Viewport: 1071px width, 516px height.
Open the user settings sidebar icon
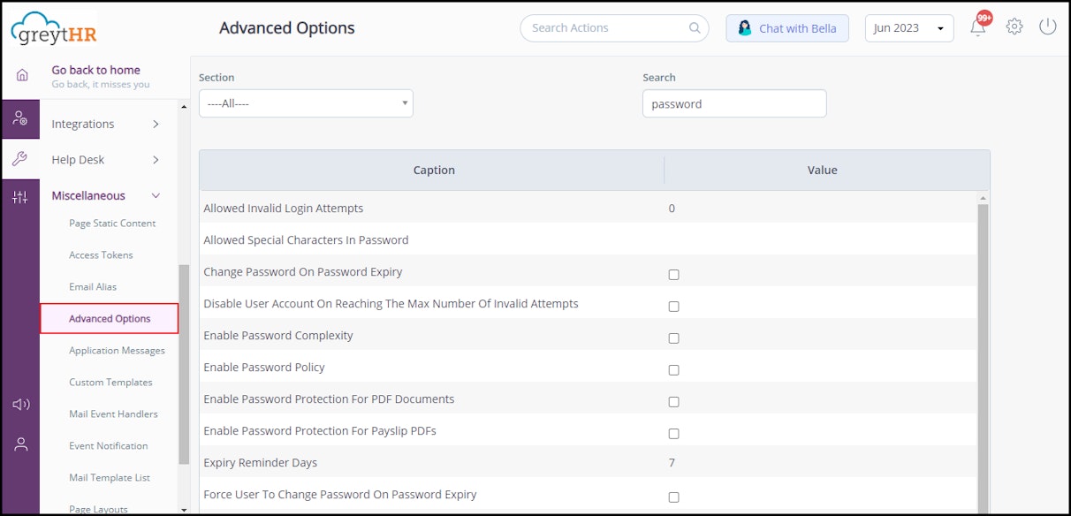[x=20, y=118]
